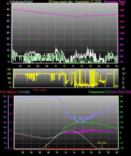
Task: Click hour 18 on the windspeed graph time axis
Action: point(90,66)
